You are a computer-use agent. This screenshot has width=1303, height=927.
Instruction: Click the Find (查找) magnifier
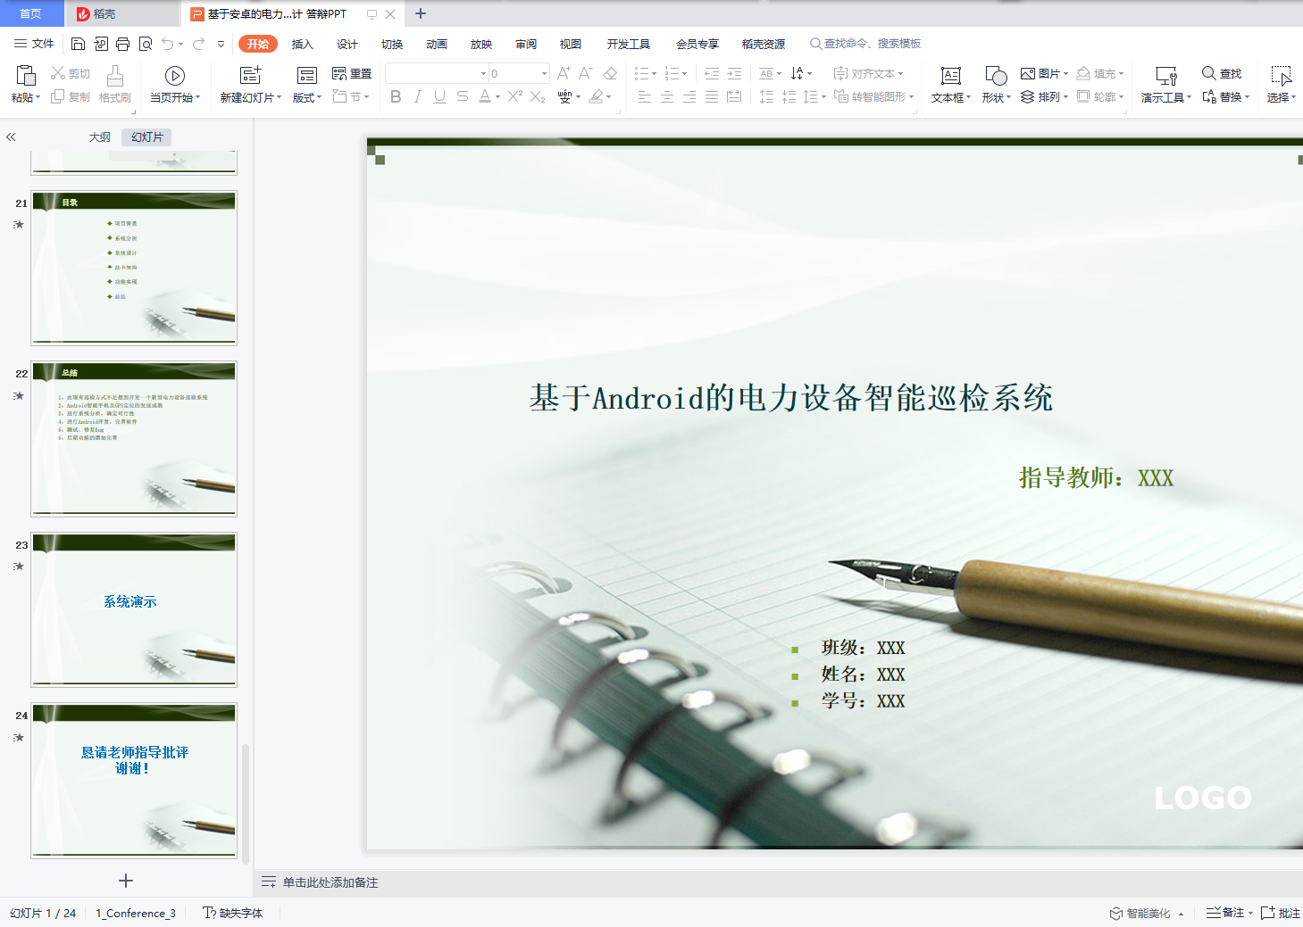pos(1222,73)
